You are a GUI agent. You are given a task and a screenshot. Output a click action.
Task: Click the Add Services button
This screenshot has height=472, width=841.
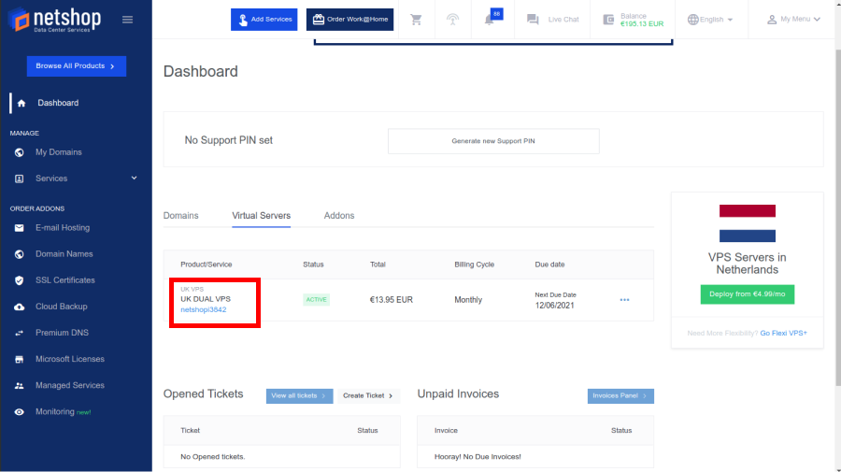[x=264, y=20]
